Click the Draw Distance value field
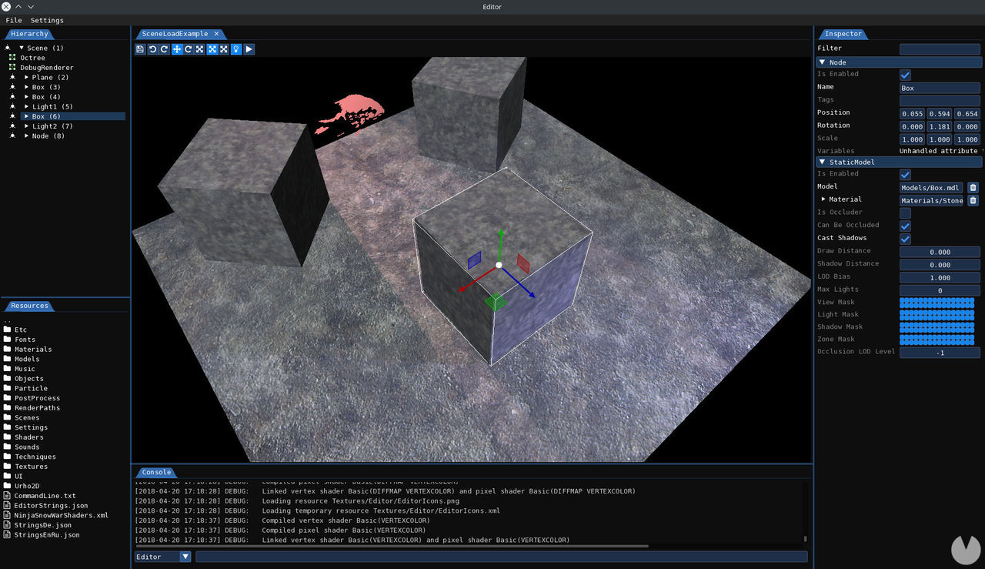Viewport: 985px width, 569px height. pos(940,252)
